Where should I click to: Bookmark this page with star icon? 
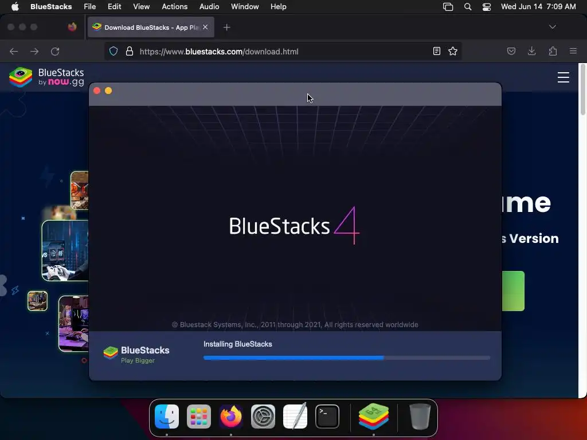453,51
